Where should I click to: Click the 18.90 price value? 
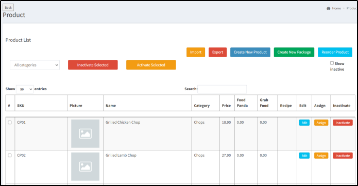(x=226, y=123)
